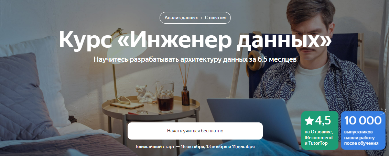Image resolution: width=389 pixels, height=156 pixels.
Task: Open the green 4,5 rating card
Action: (320, 130)
